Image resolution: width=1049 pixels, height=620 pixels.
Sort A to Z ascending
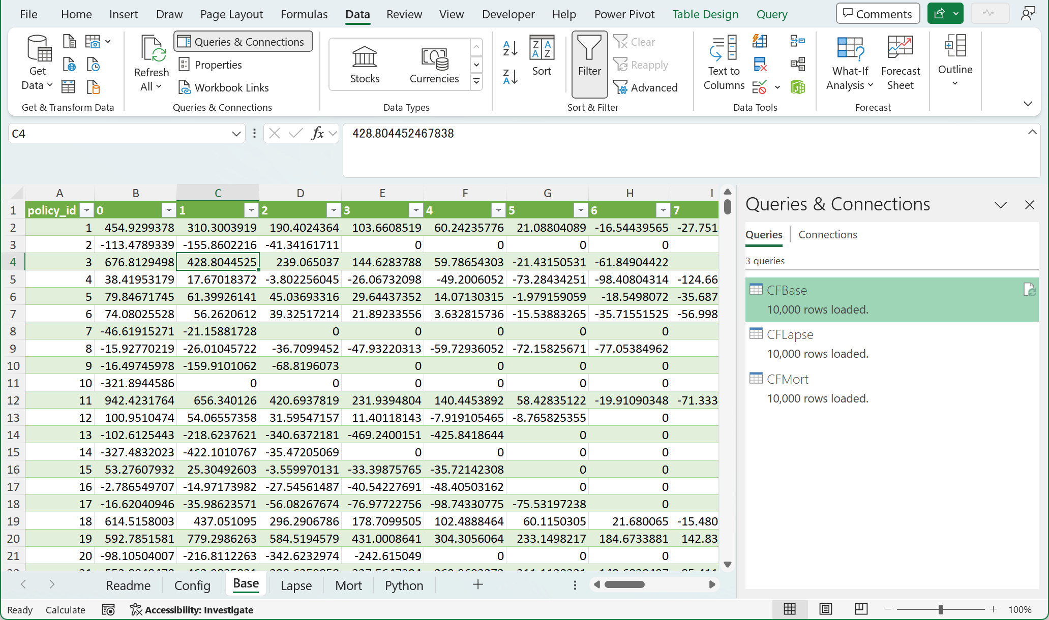(510, 48)
